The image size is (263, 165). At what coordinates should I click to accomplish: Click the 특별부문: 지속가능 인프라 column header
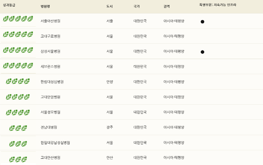pos(218,5)
